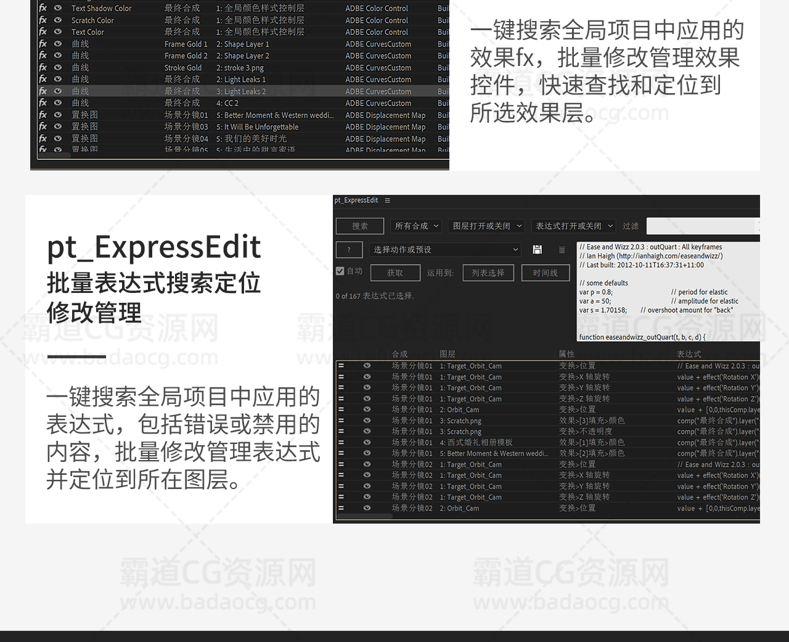
Task: Click fx icon beside It Will Be Unforgettable
Action: pyautogui.click(x=43, y=127)
